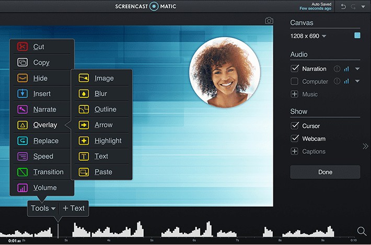Open timeline zoom magnifier
Image resolution: width=371 pixels, height=245 pixels.
coord(362,231)
